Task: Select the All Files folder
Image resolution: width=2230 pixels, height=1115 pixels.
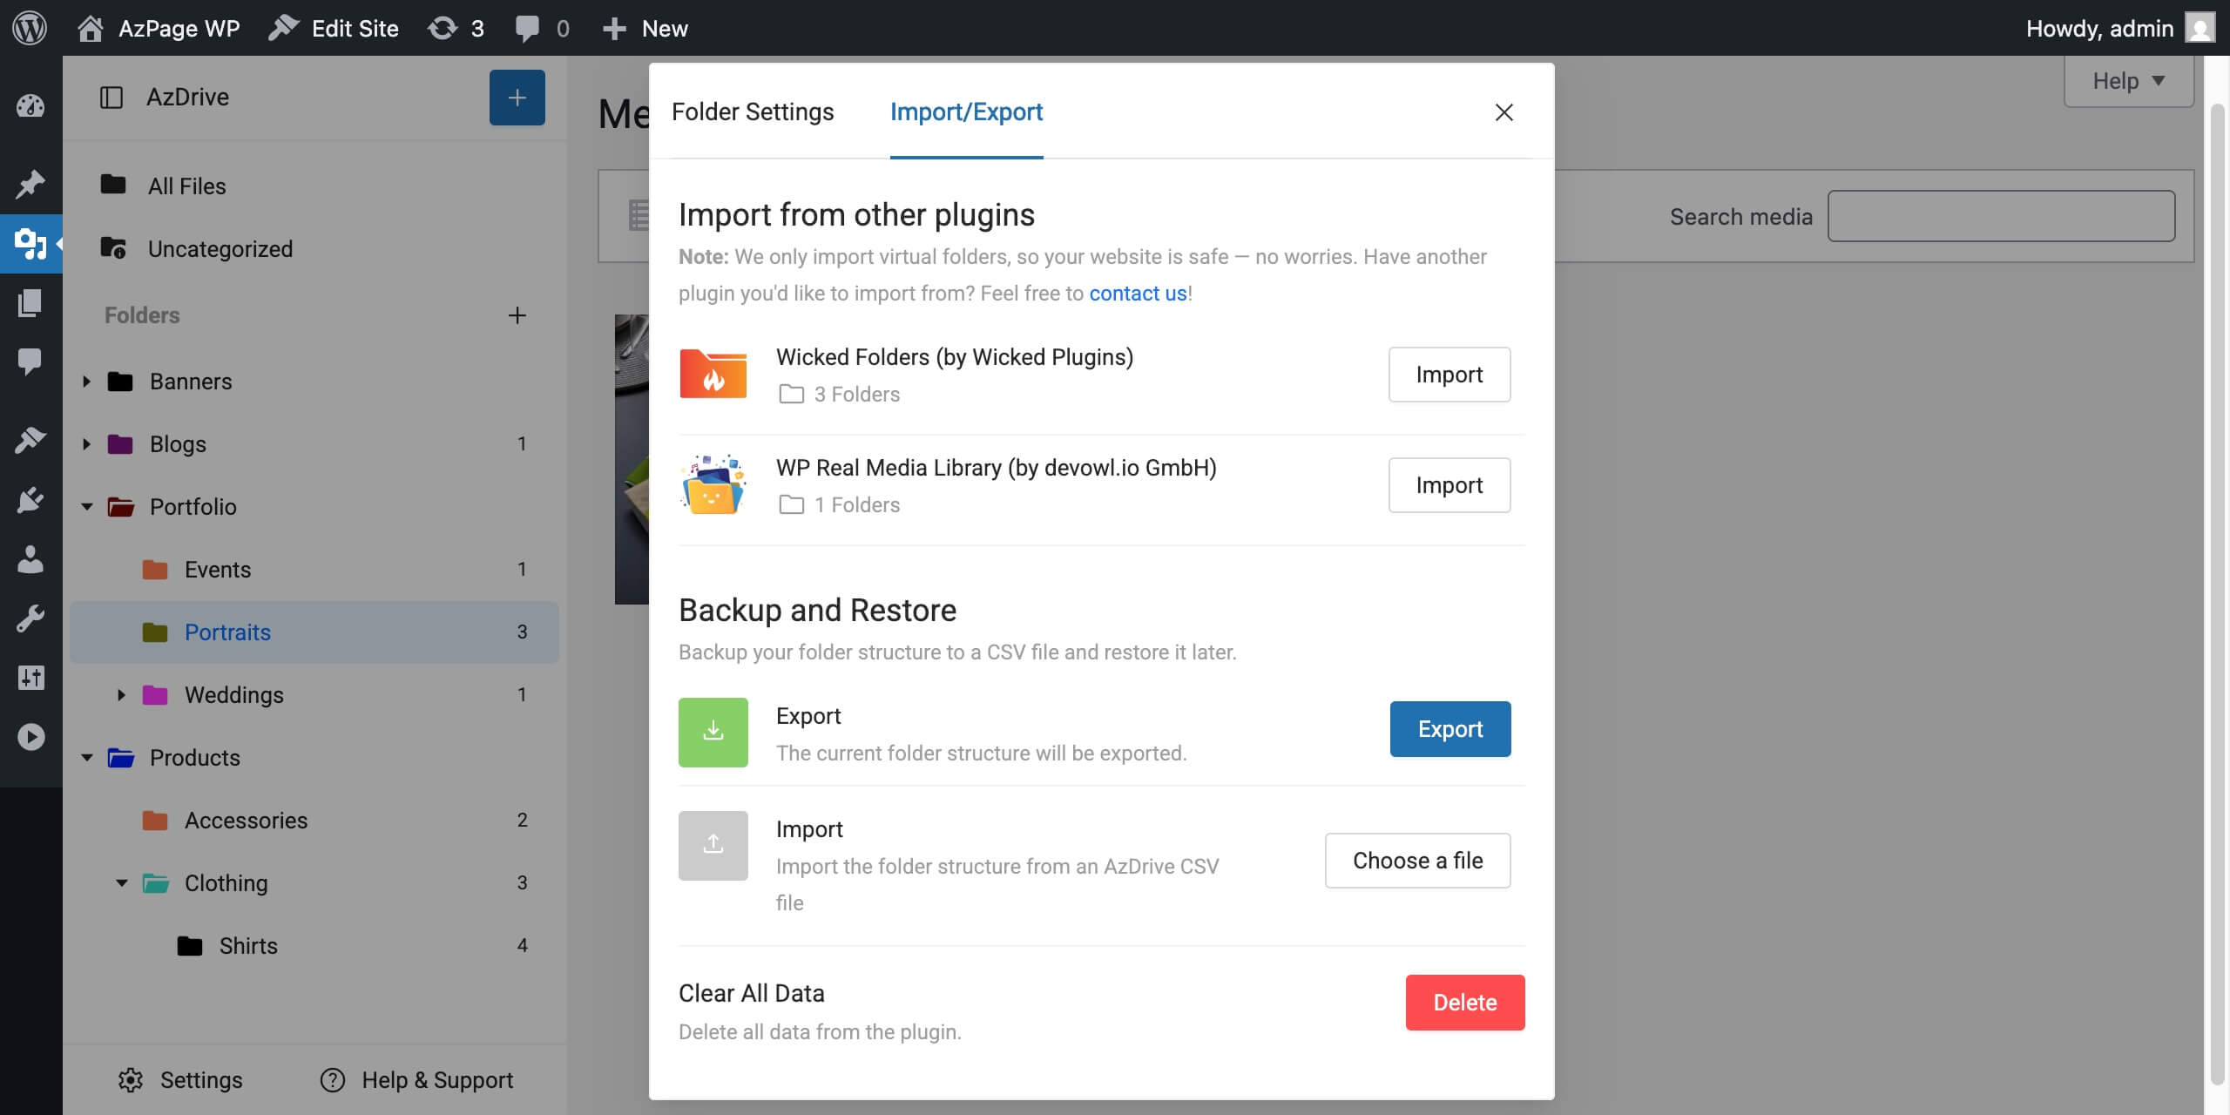Action: (314, 186)
